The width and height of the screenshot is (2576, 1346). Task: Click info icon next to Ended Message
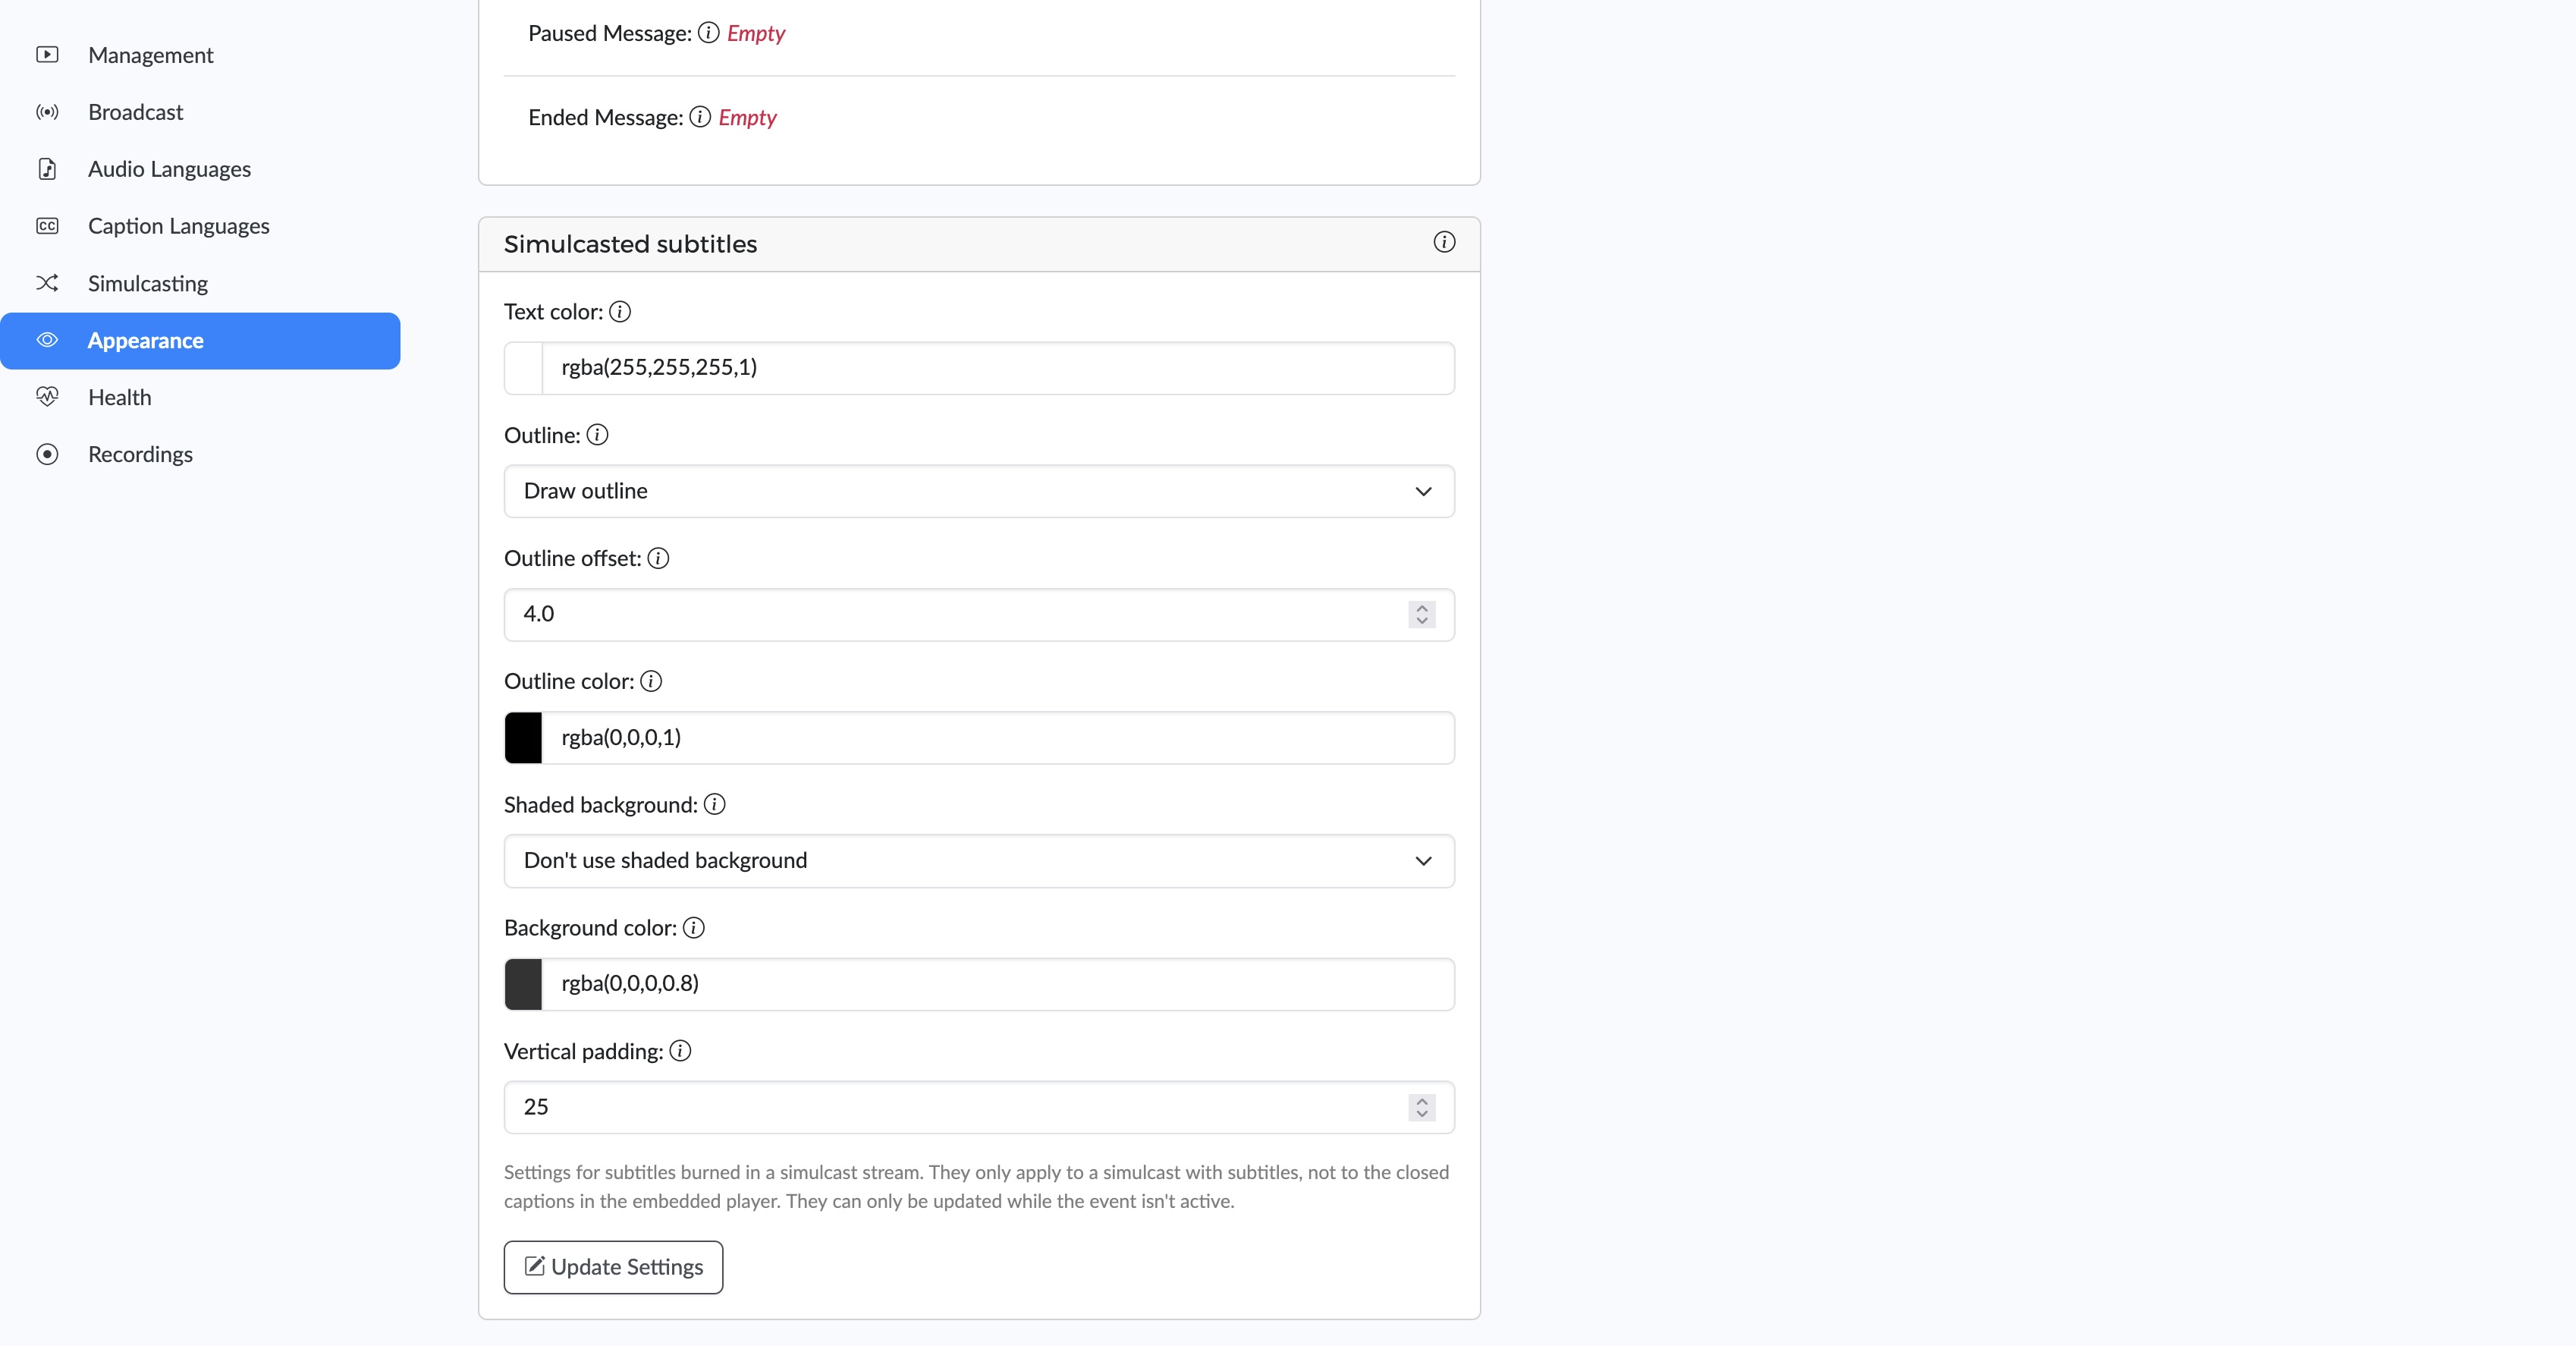point(700,117)
